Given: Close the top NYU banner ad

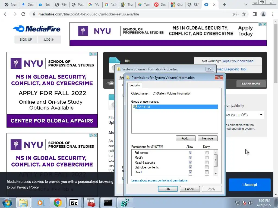Looking at the screenshot, I should [265, 24].
